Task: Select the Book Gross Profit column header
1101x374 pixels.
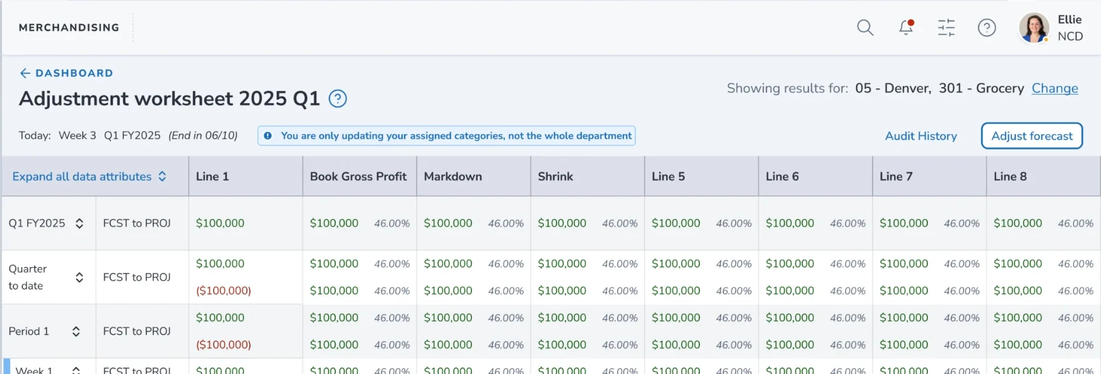Action: 359,176
